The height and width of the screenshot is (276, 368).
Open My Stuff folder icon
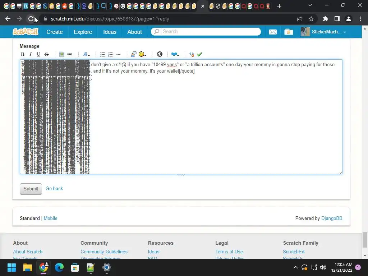[289, 32]
